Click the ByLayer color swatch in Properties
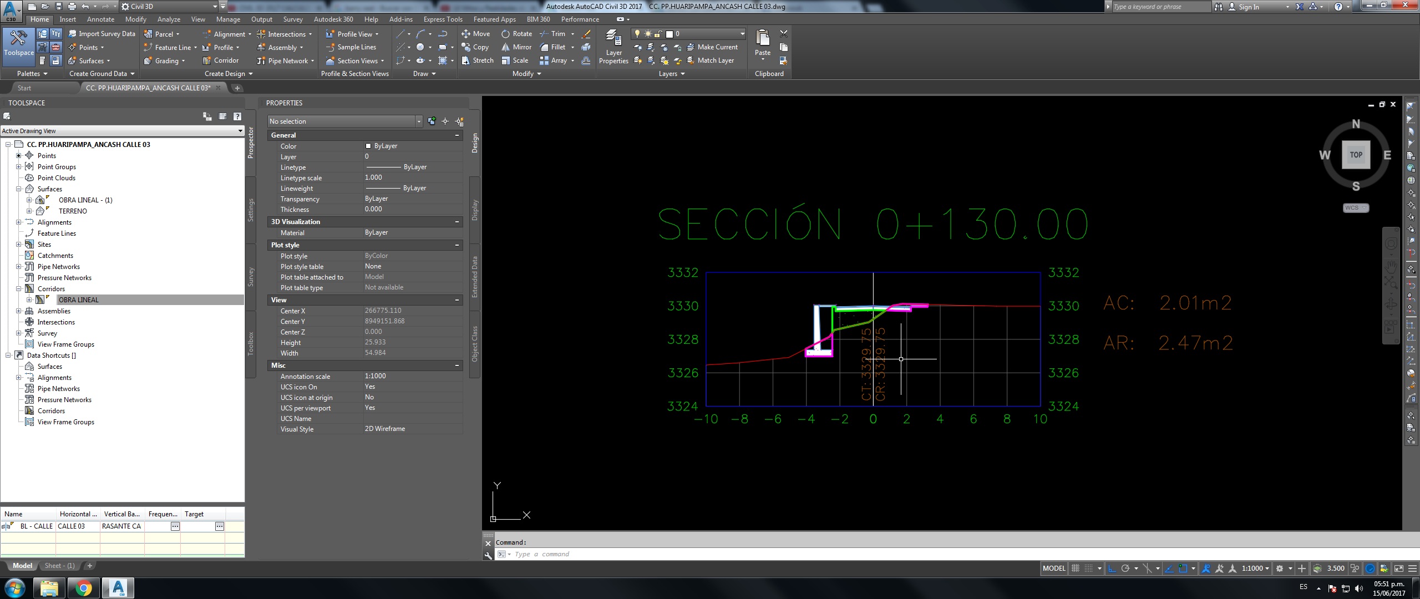 tap(369, 146)
